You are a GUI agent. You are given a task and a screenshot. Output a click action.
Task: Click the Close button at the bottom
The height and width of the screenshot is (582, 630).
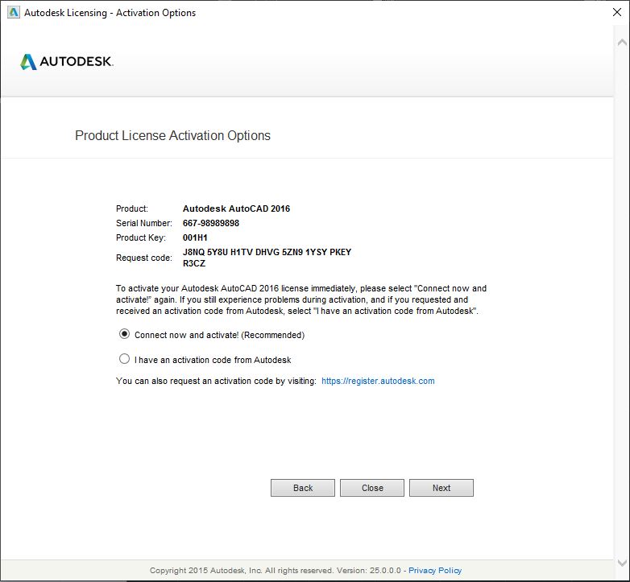(x=372, y=488)
